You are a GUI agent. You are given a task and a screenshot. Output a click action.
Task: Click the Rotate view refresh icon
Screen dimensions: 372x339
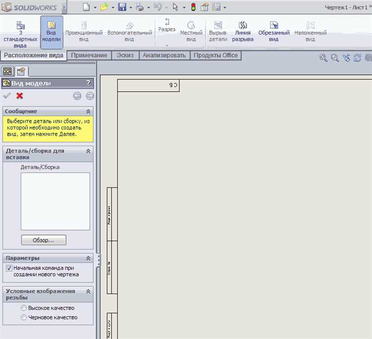[357, 58]
